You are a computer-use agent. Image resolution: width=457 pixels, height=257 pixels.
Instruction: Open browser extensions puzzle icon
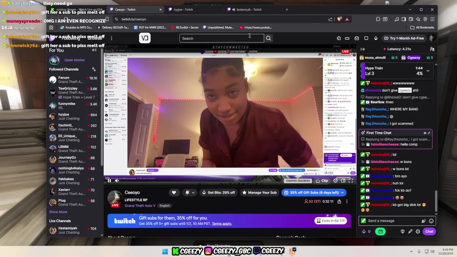pos(378,19)
